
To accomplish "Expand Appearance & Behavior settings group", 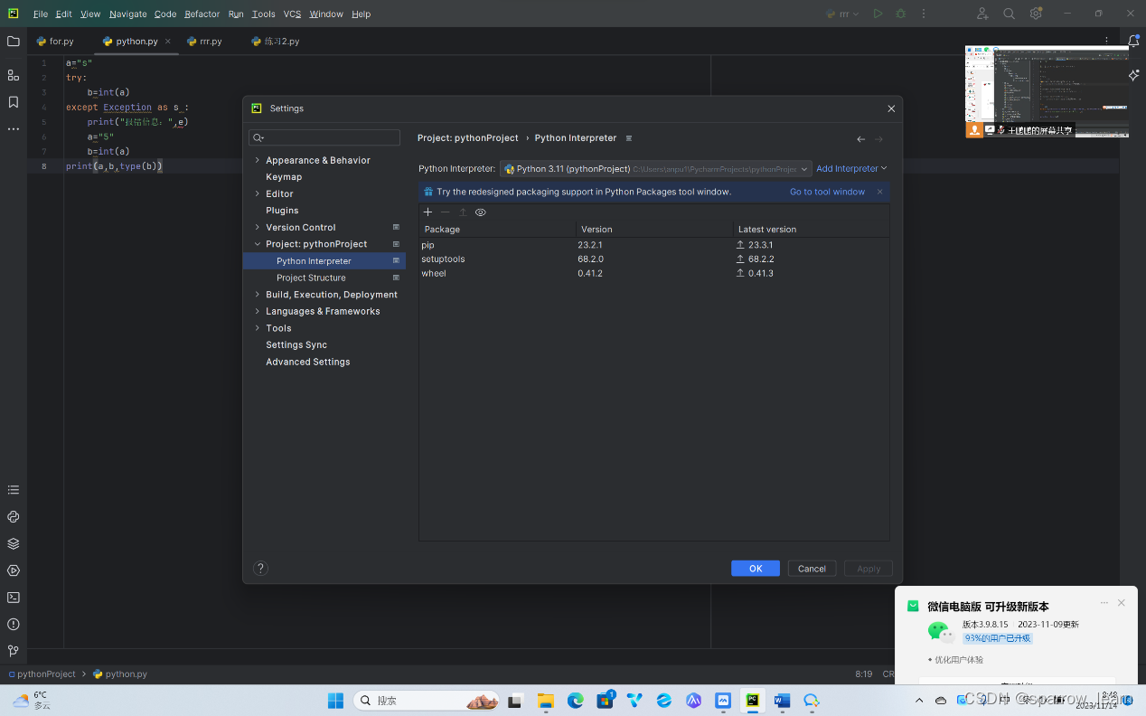I will tap(257, 160).
